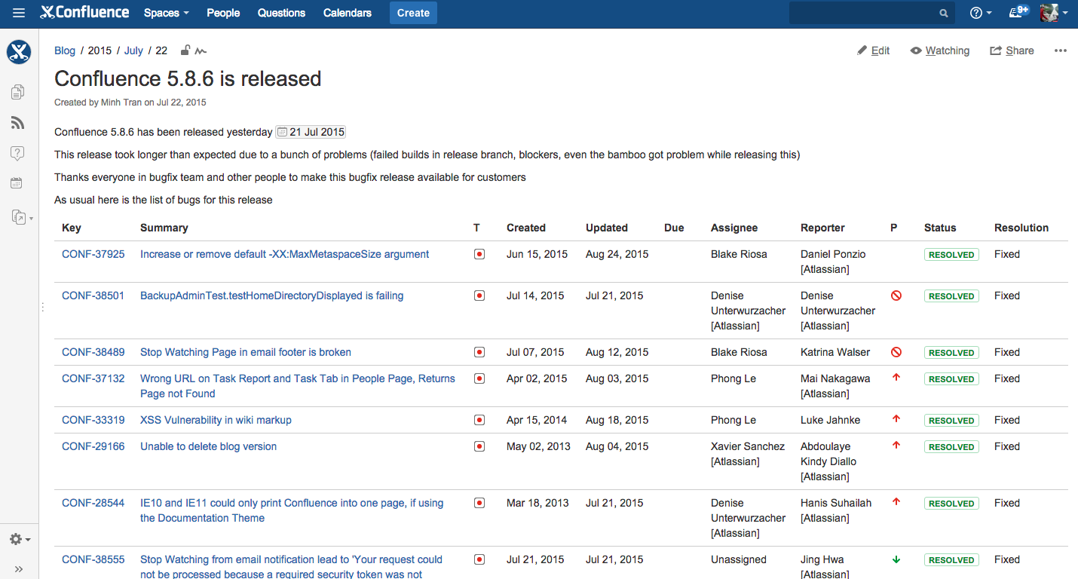
Task: Open Questions icon in sidebar
Action: (18, 154)
